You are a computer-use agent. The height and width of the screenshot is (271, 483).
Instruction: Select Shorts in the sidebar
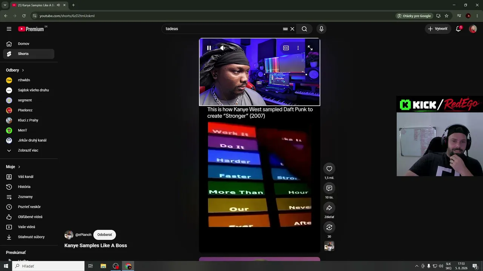(x=29, y=54)
